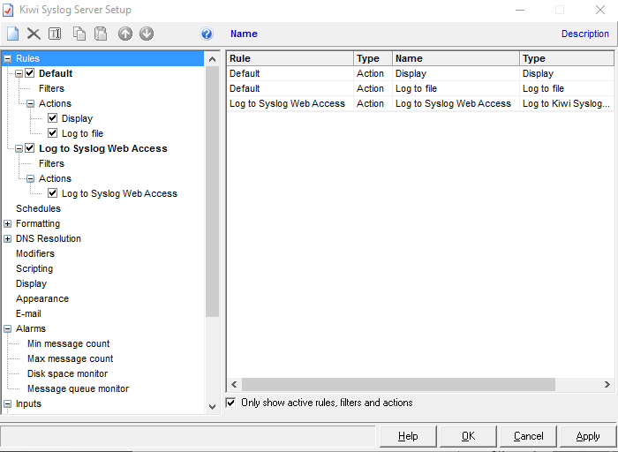The height and width of the screenshot is (452, 618).
Task: Select the Modifiers tree item
Action: 35,253
